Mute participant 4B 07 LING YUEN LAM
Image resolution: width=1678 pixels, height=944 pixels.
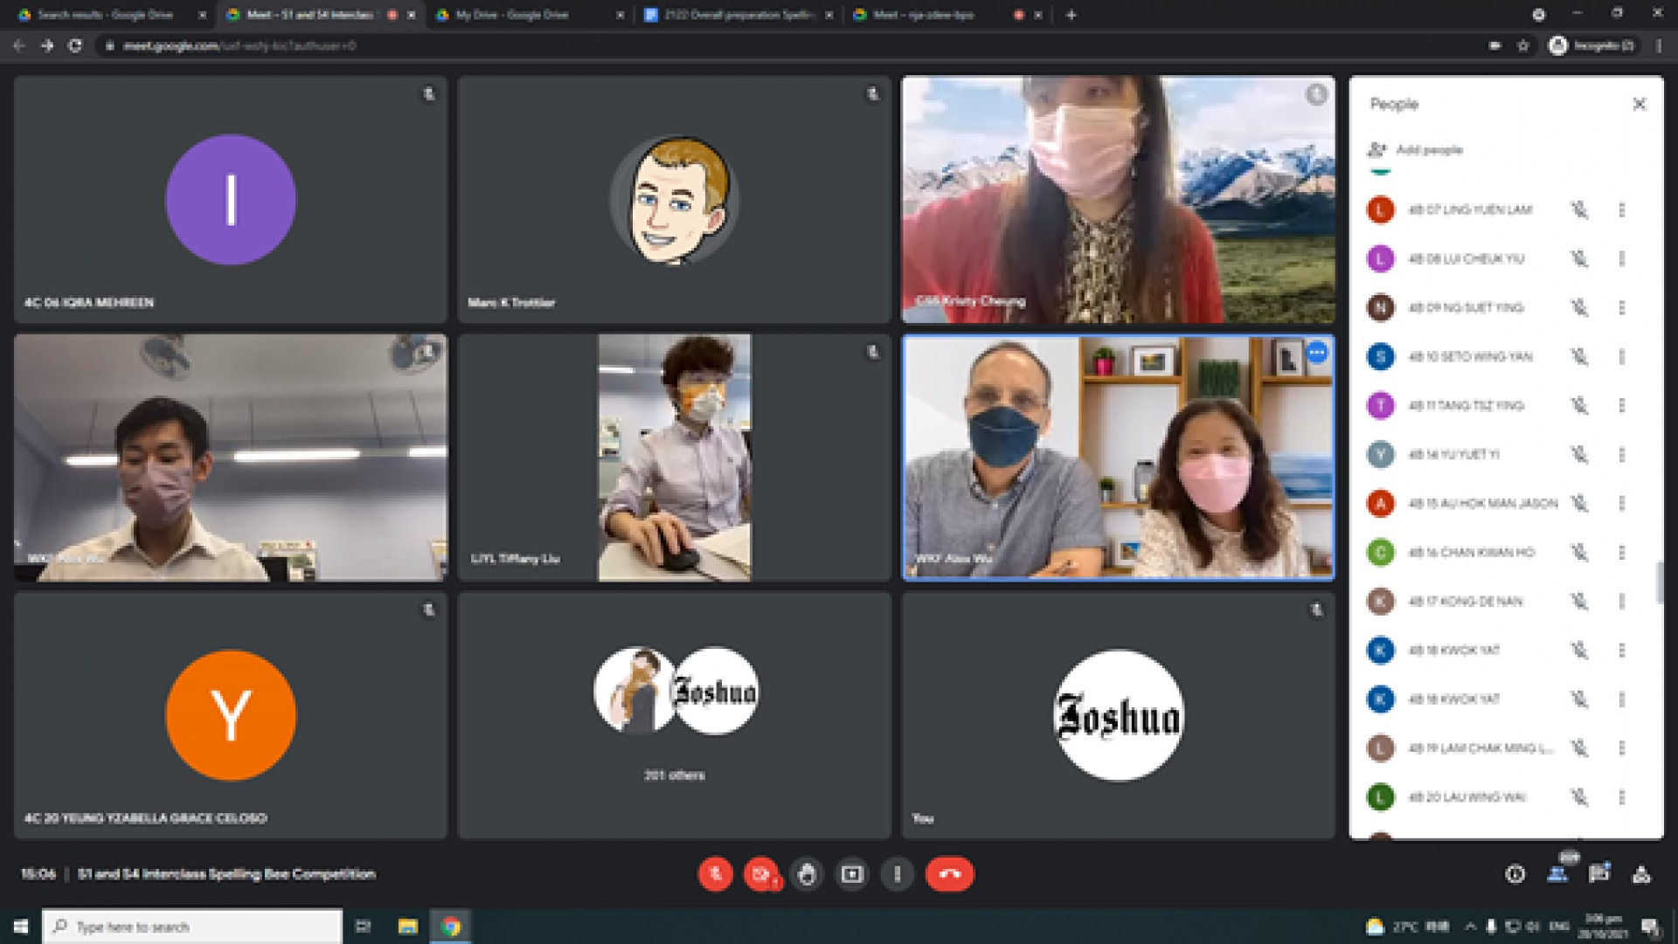pyautogui.click(x=1578, y=210)
